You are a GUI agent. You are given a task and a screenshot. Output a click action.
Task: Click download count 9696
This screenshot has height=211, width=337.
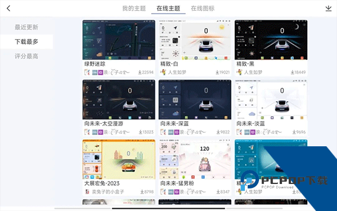[x=299, y=132]
